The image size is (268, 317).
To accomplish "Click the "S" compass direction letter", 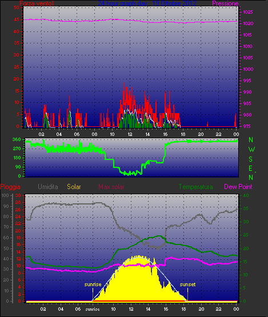I will (x=251, y=159).
